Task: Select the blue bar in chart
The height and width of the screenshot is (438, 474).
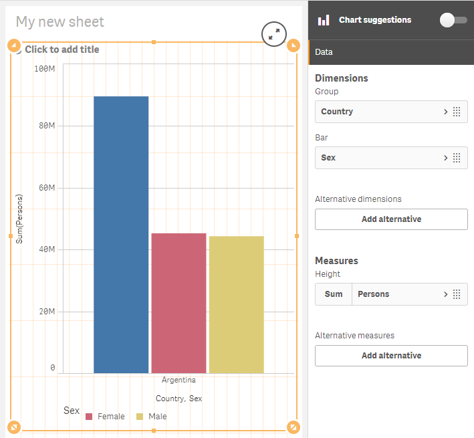Action: pos(121,234)
